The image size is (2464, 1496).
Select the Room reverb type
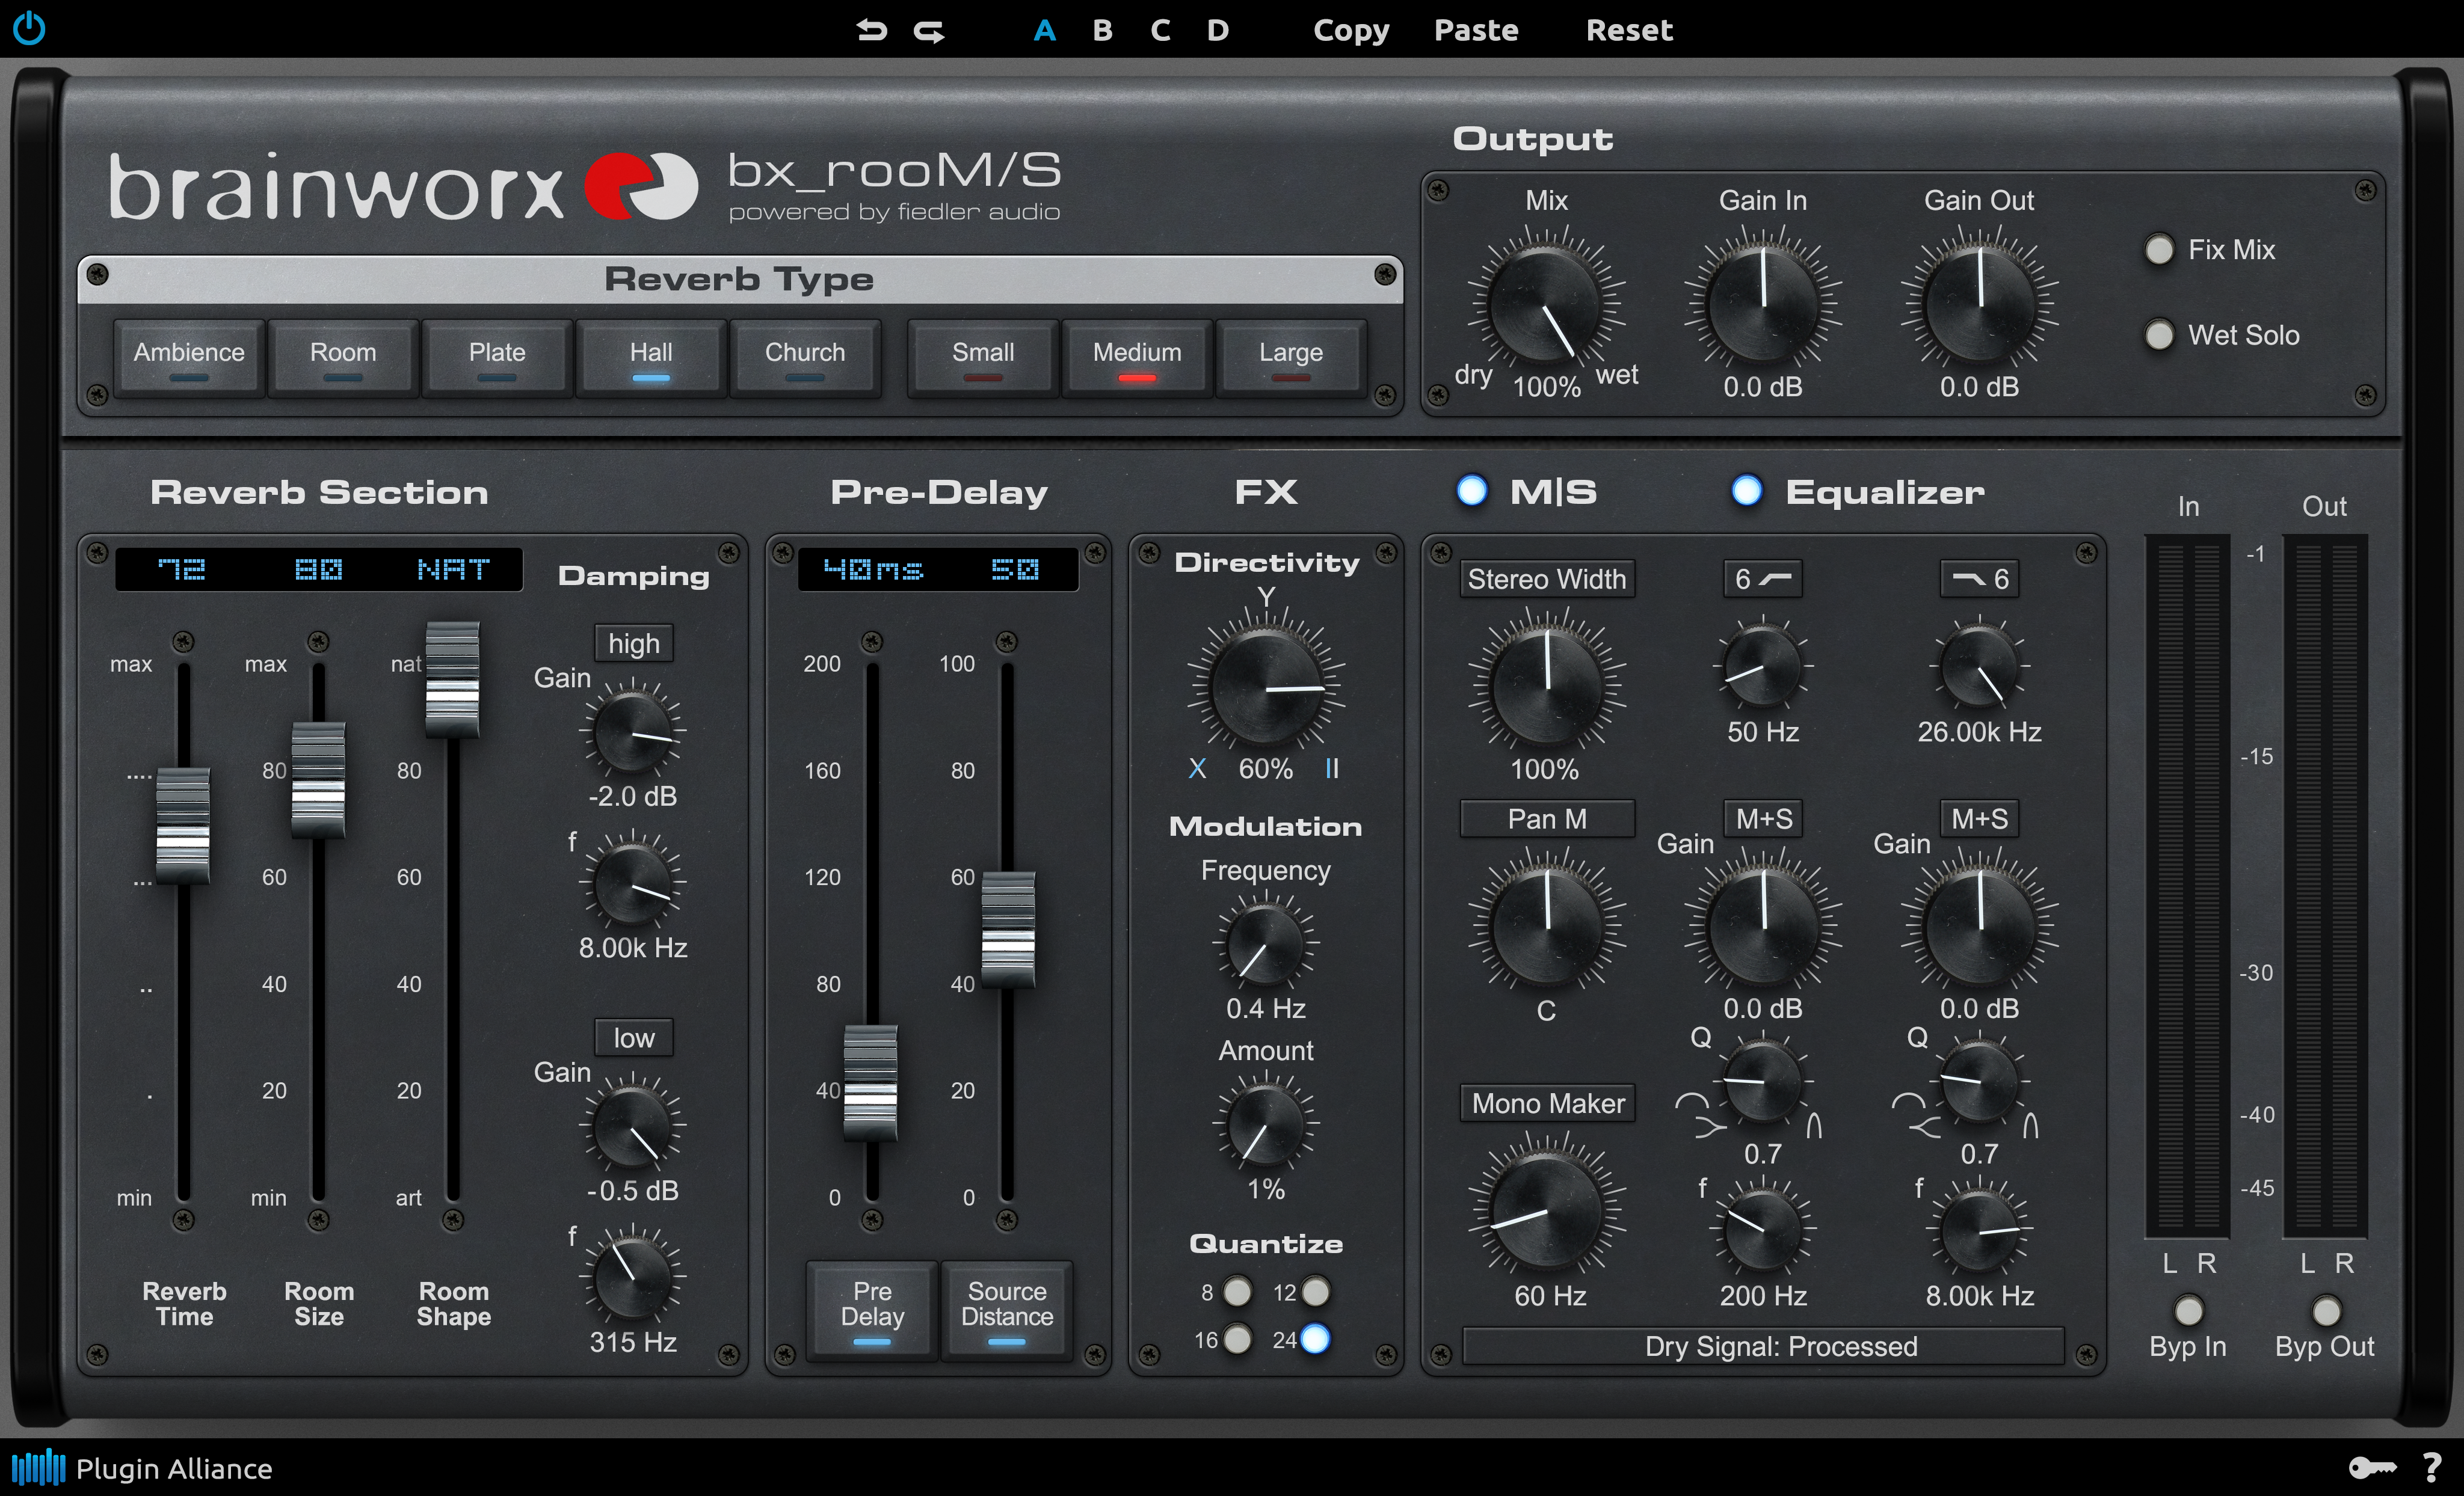(x=343, y=359)
